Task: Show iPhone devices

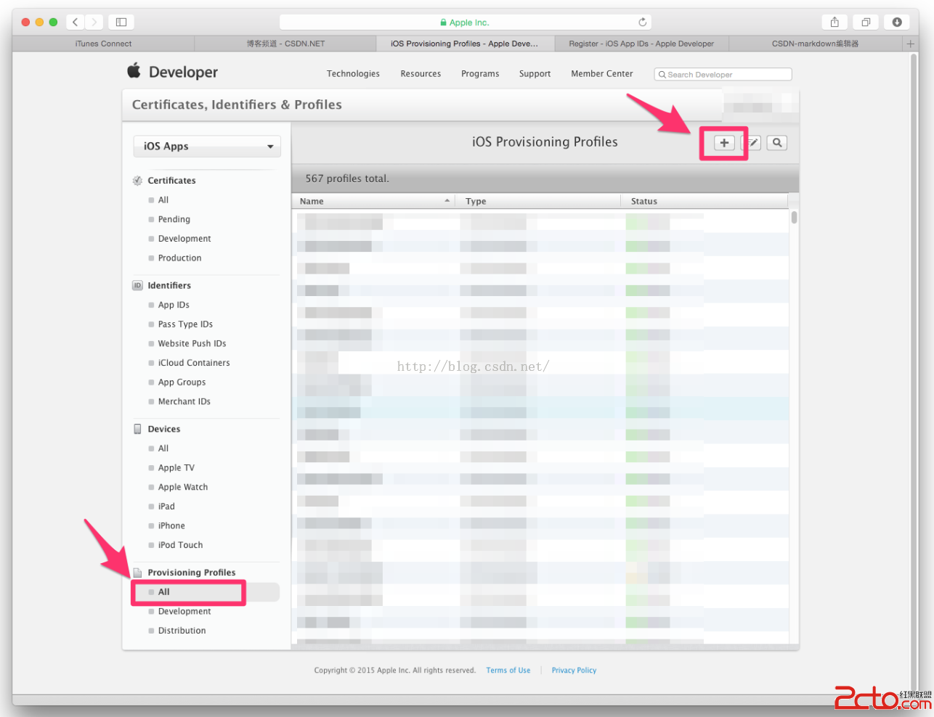Action: (x=171, y=526)
